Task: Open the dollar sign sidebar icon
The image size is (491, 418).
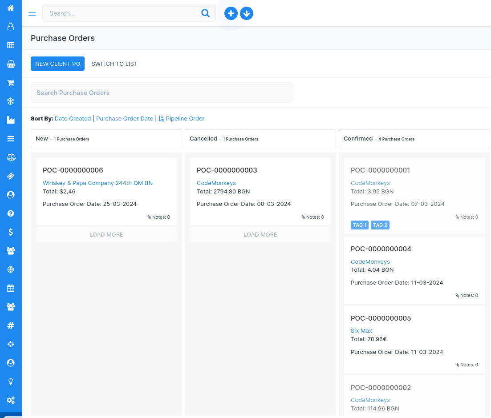Action: (x=11, y=232)
